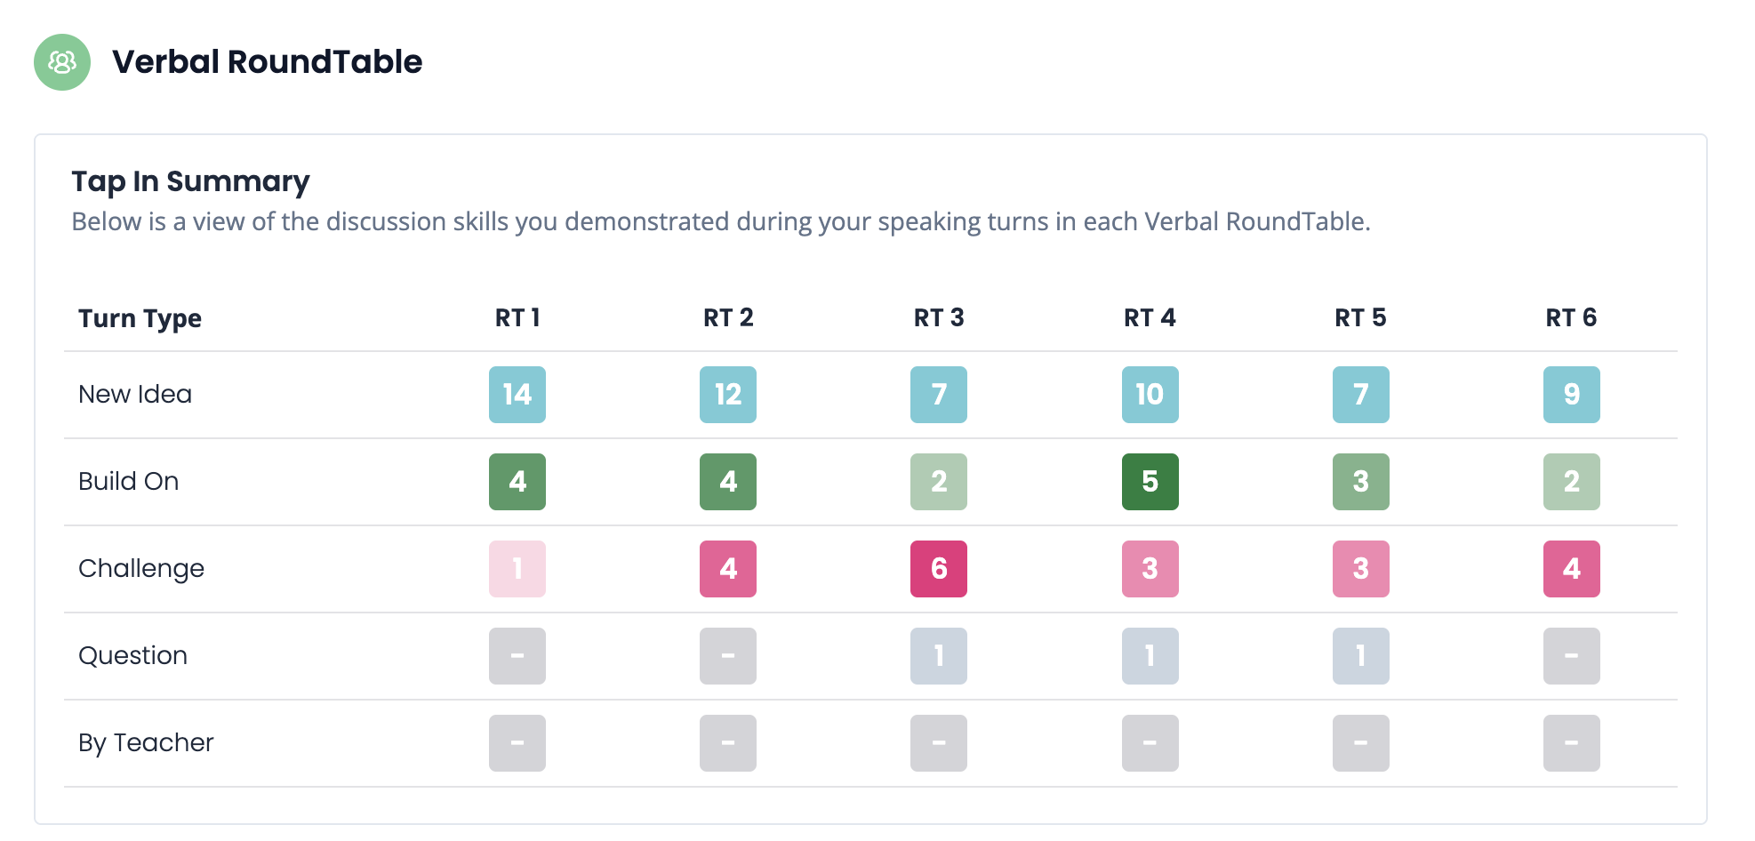
Task: Click the empty RT 1 By Teacher badge
Action: [x=517, y=743]
